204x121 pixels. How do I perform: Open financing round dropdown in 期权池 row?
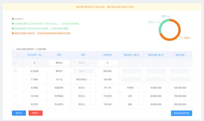click(x=132, y=63)
